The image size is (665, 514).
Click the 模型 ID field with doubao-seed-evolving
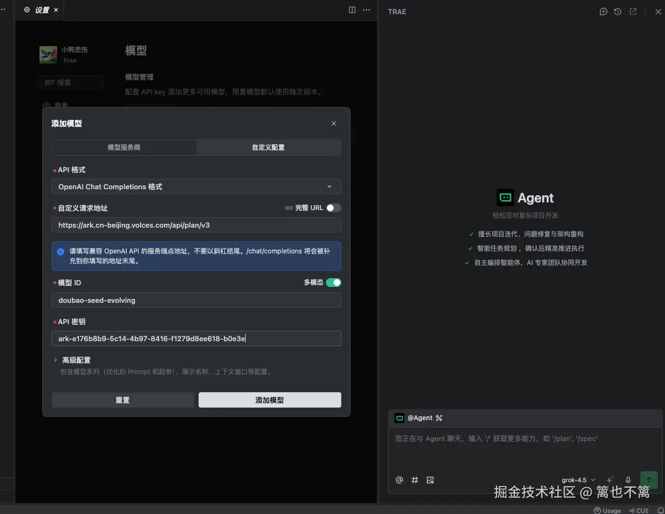pos(196,300)
